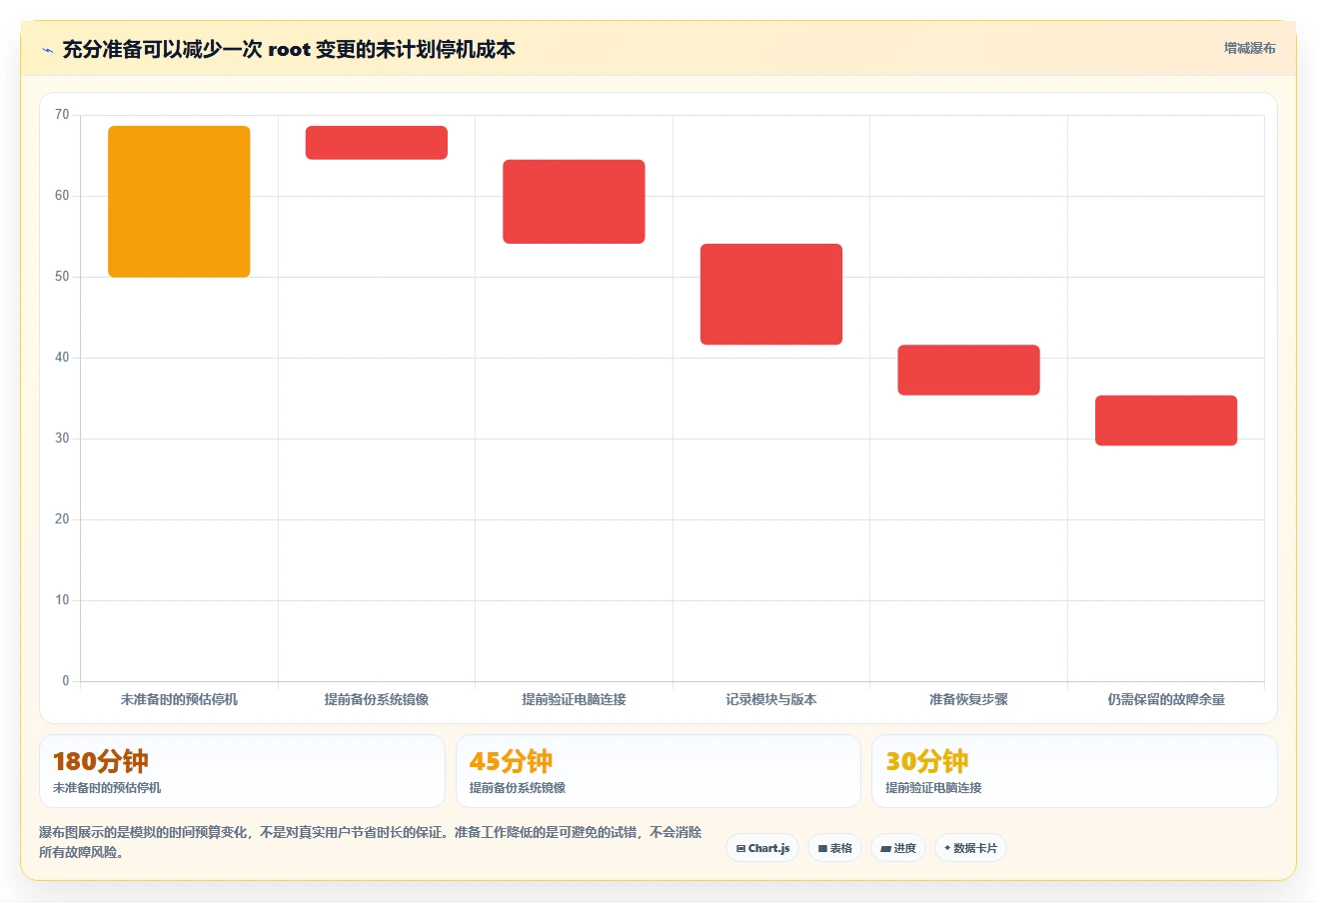Click the chart title about root 变更
This screenshot has height=902, width=1317.
point(289,50)
